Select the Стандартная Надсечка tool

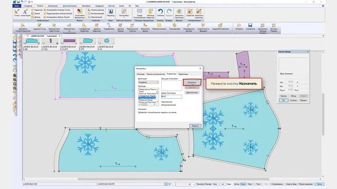click(x=84, y=28)
